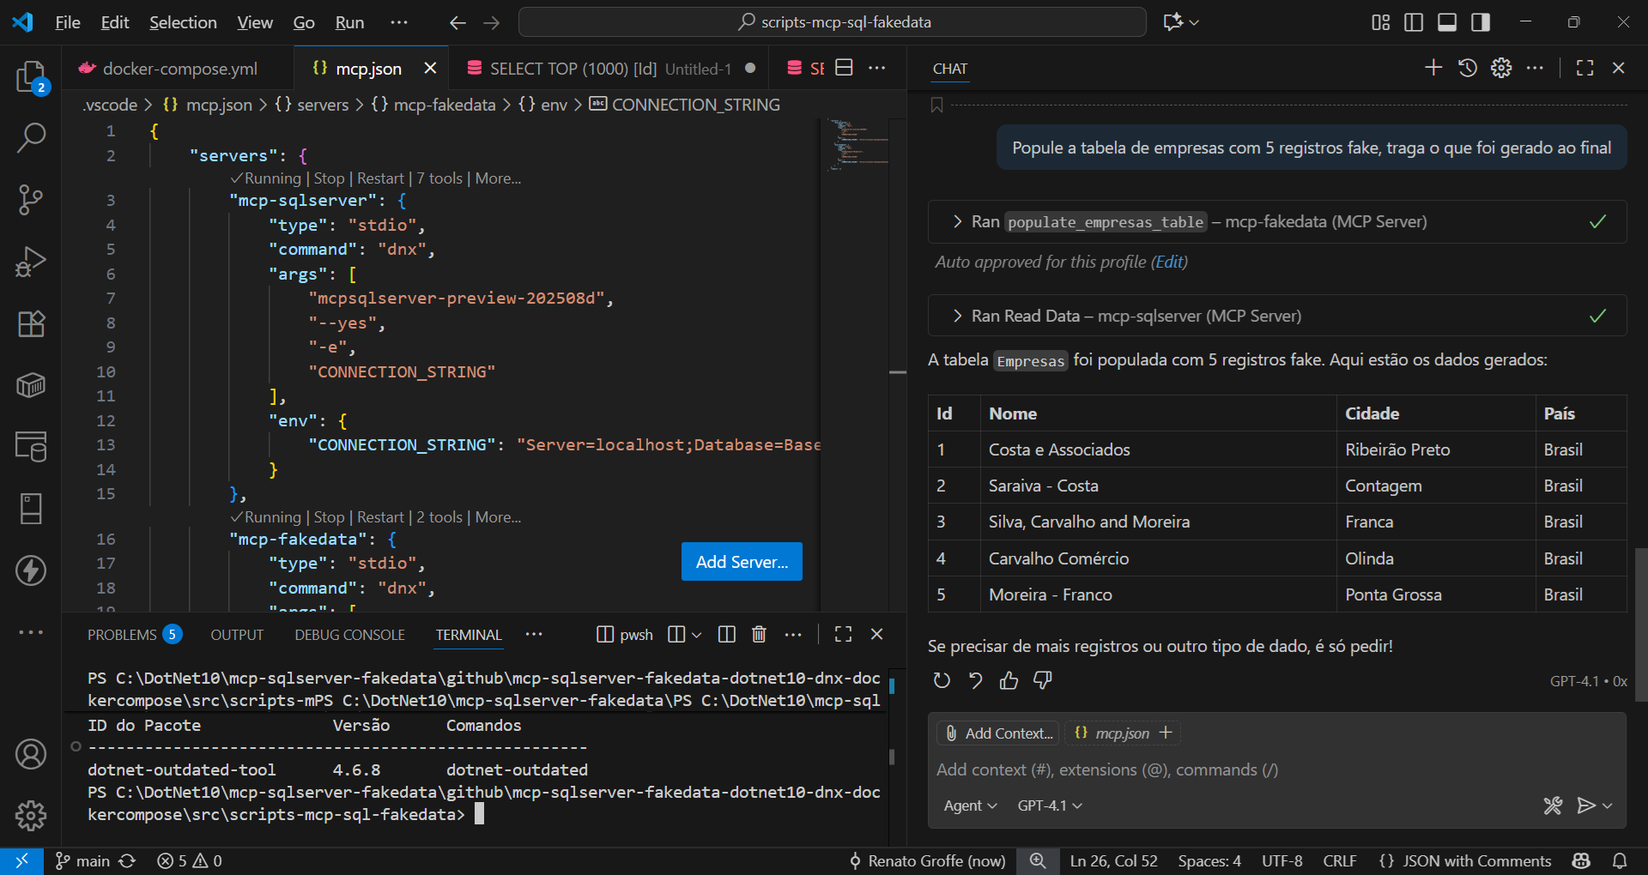
Task: Click the Edit link for auto approval
Action: [x=1170, y=262]
